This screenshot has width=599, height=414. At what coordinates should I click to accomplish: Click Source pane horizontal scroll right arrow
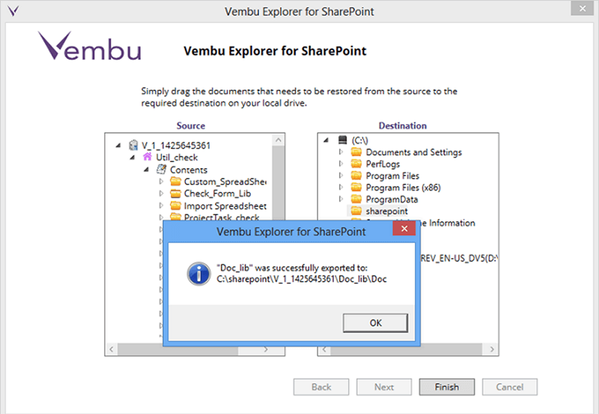(x=267, y=349)
